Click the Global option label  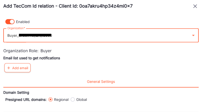pyautogui.click(x=82, y=100)
